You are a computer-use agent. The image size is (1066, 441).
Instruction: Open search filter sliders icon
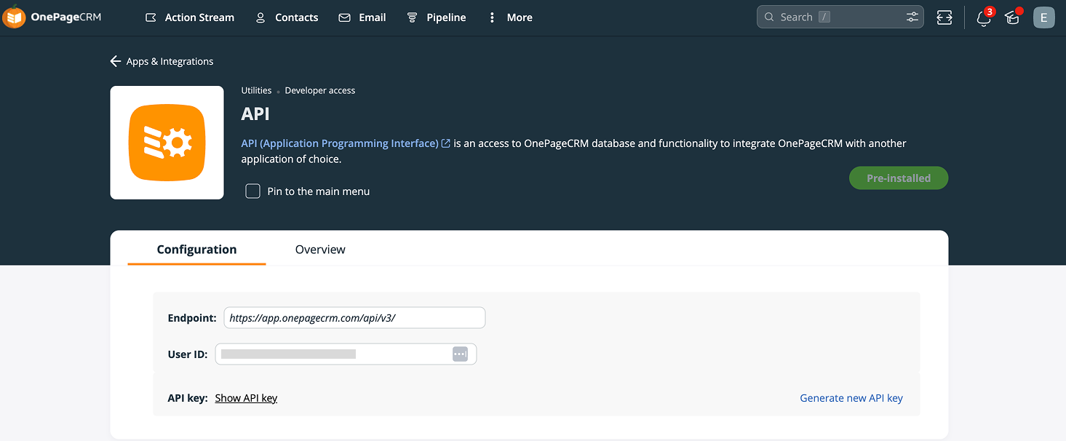[912, 17]
